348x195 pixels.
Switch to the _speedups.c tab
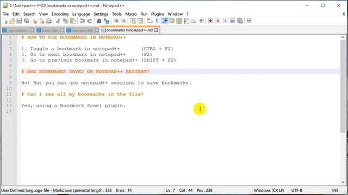pos(18,30)
